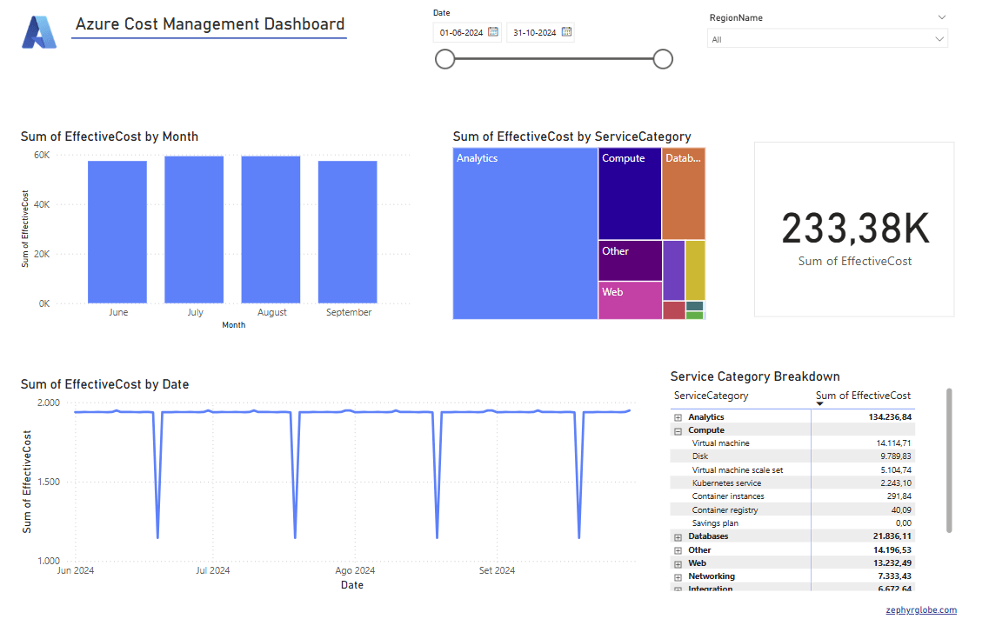Click the 134.236,84 Analytics cost value
The width and height of the screenshot is (989, 619).
(889, 417)
